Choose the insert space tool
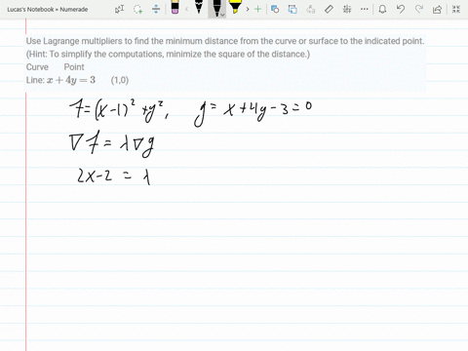The image size is (468, 351). [156, 9]
